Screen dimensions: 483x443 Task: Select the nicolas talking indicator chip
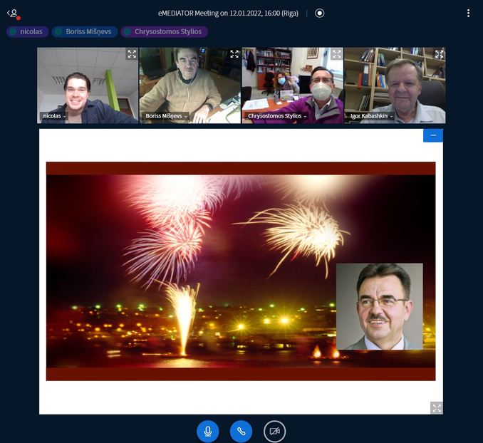click(27, 32)
